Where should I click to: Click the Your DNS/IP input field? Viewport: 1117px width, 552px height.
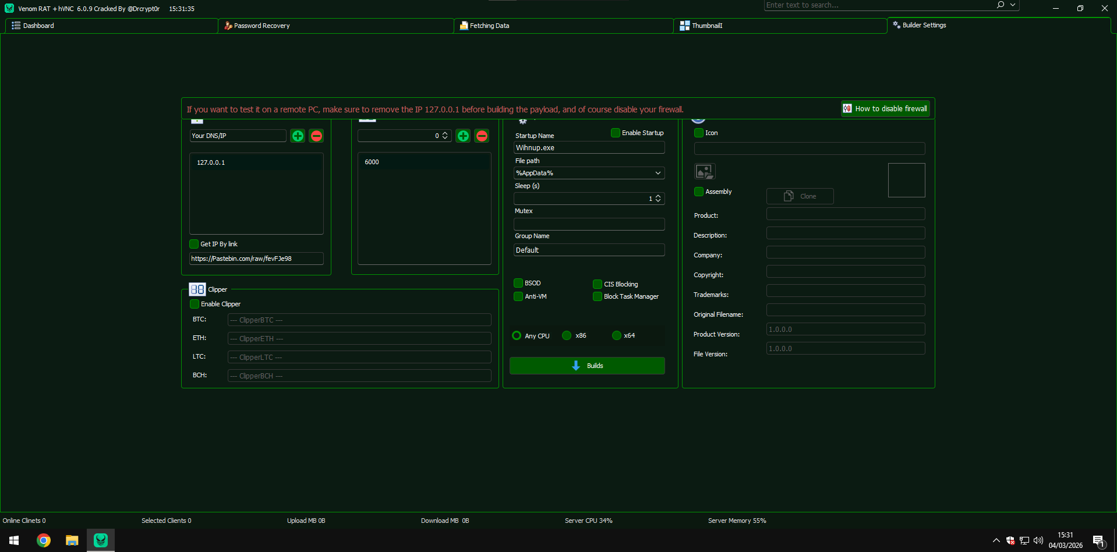point(238,136)
